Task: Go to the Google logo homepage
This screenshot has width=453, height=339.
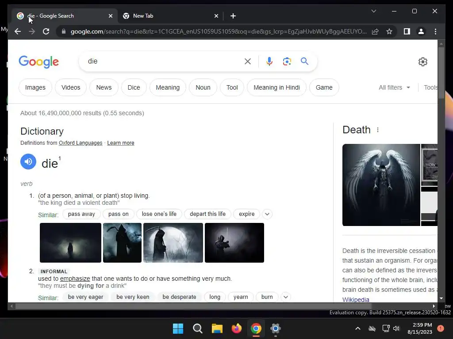Action: (39, 62)
